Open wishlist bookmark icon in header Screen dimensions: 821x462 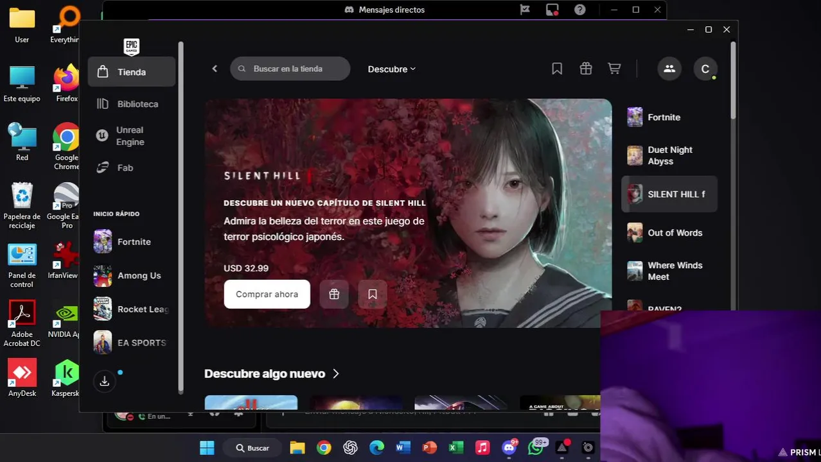(x=557, y=69)
